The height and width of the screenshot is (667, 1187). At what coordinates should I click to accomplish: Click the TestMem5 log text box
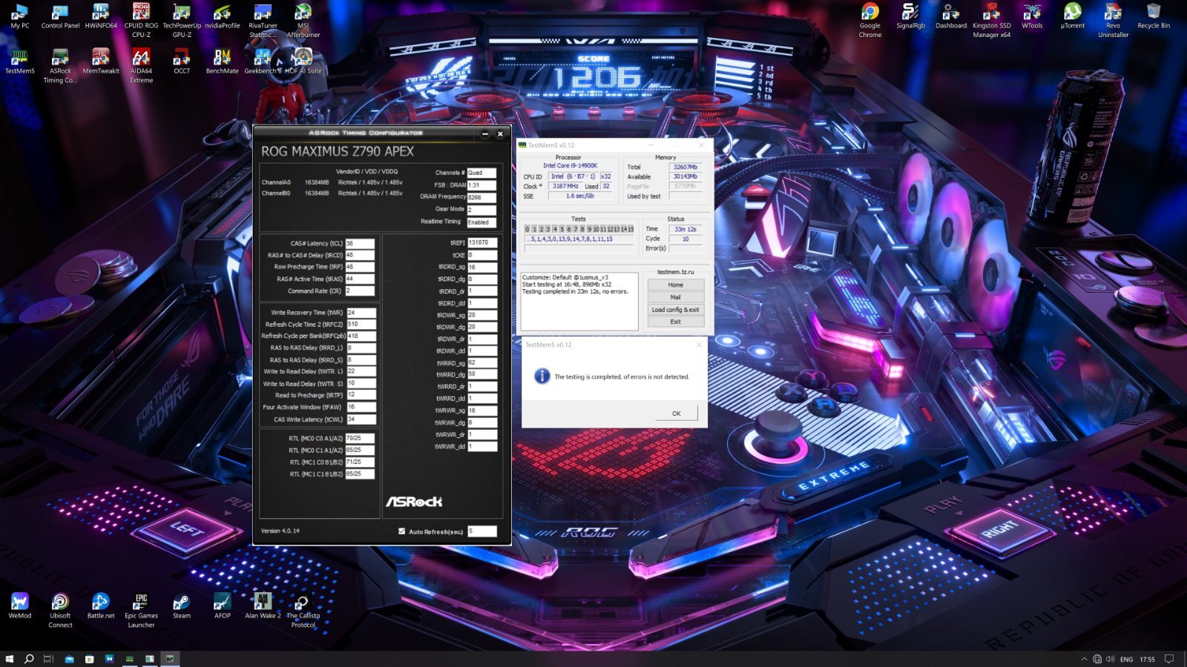[x=579, y=301]
